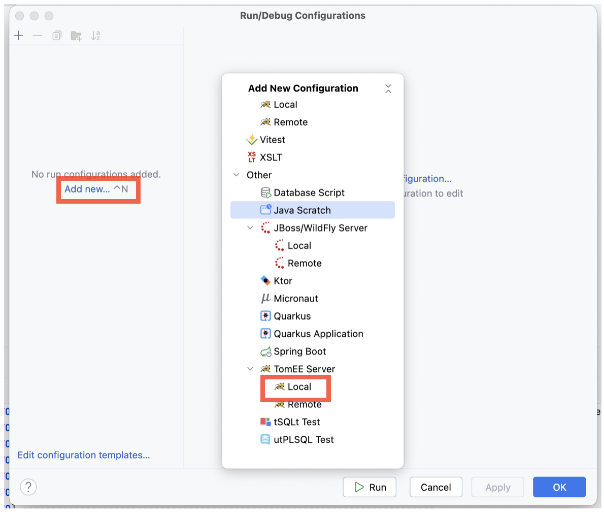Click the Add new... link
The image size is (604, 515).
tap(87, 189)
